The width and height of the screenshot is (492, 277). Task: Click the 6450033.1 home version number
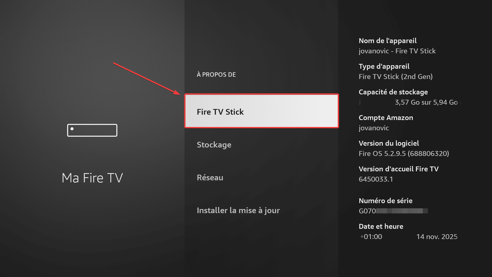[x=376, y=179]
